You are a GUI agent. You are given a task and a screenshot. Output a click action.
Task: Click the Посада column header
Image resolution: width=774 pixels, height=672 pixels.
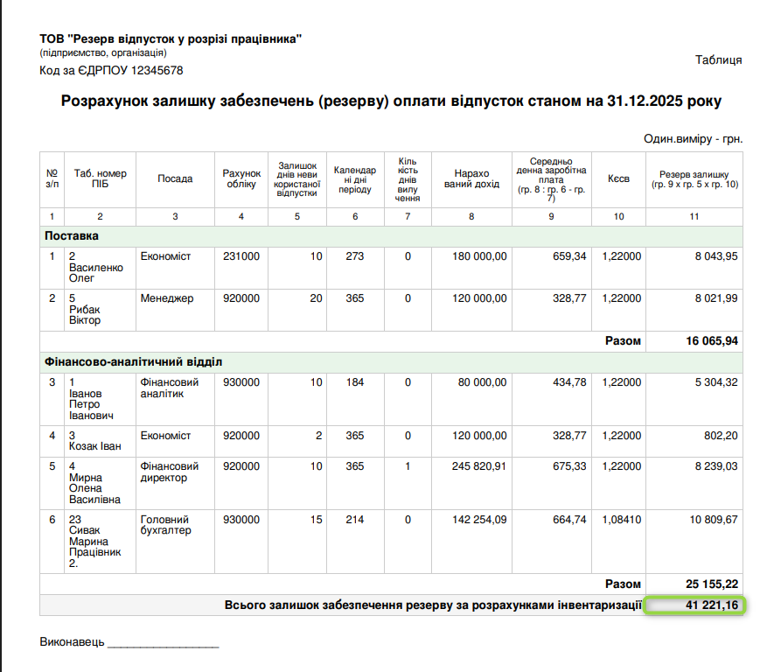point(175,178)
